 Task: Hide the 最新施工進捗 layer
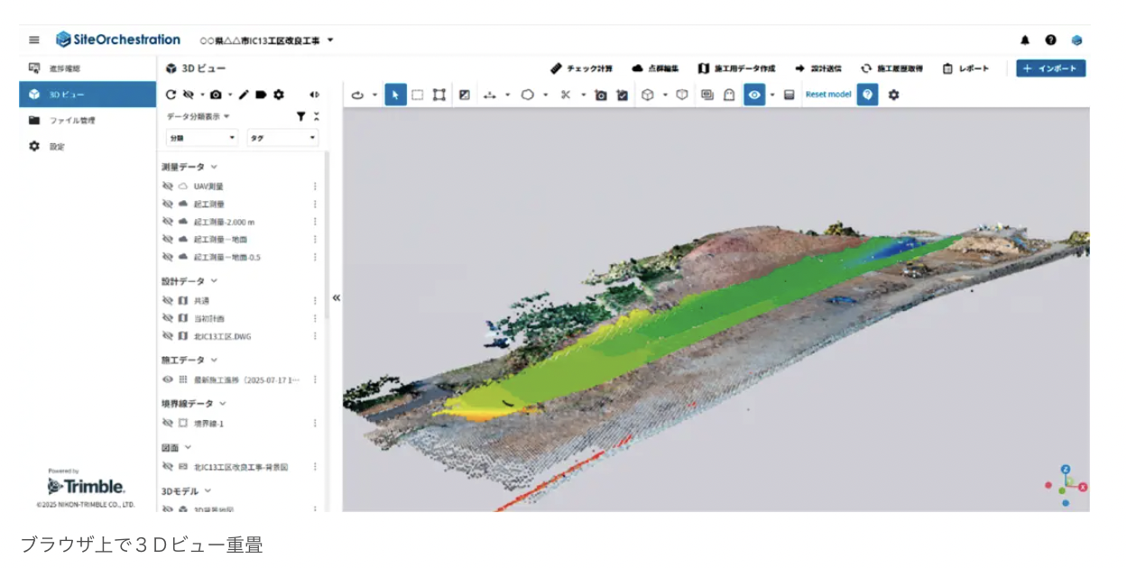click(x=167, y=380)
